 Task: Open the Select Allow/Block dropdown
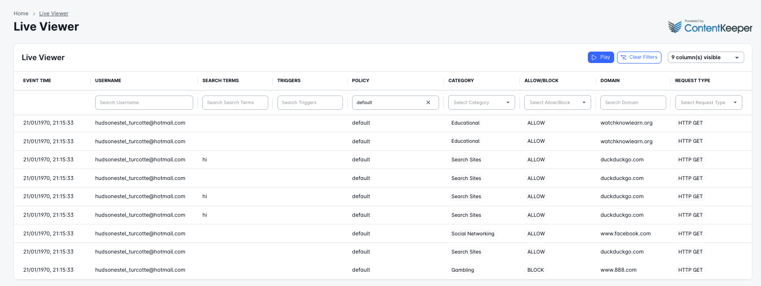point(558,103)
